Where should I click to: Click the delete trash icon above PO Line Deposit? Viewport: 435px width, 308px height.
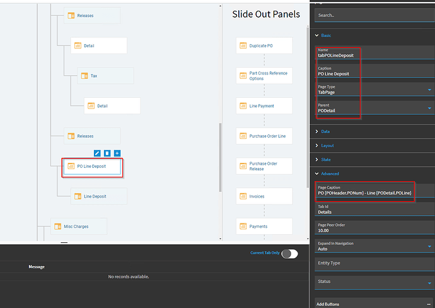pyautogui.click(x=107, y=153)
